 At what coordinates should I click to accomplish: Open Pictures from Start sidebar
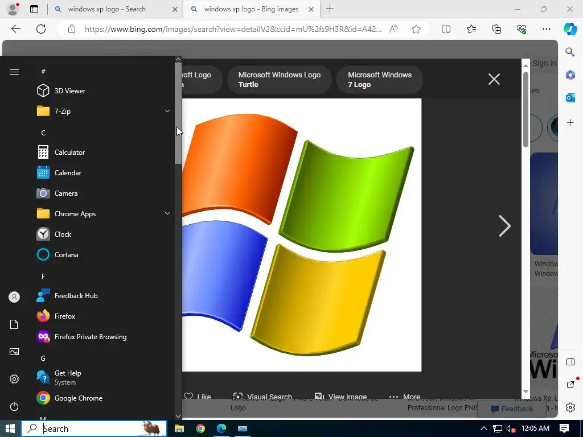[14, 352]
